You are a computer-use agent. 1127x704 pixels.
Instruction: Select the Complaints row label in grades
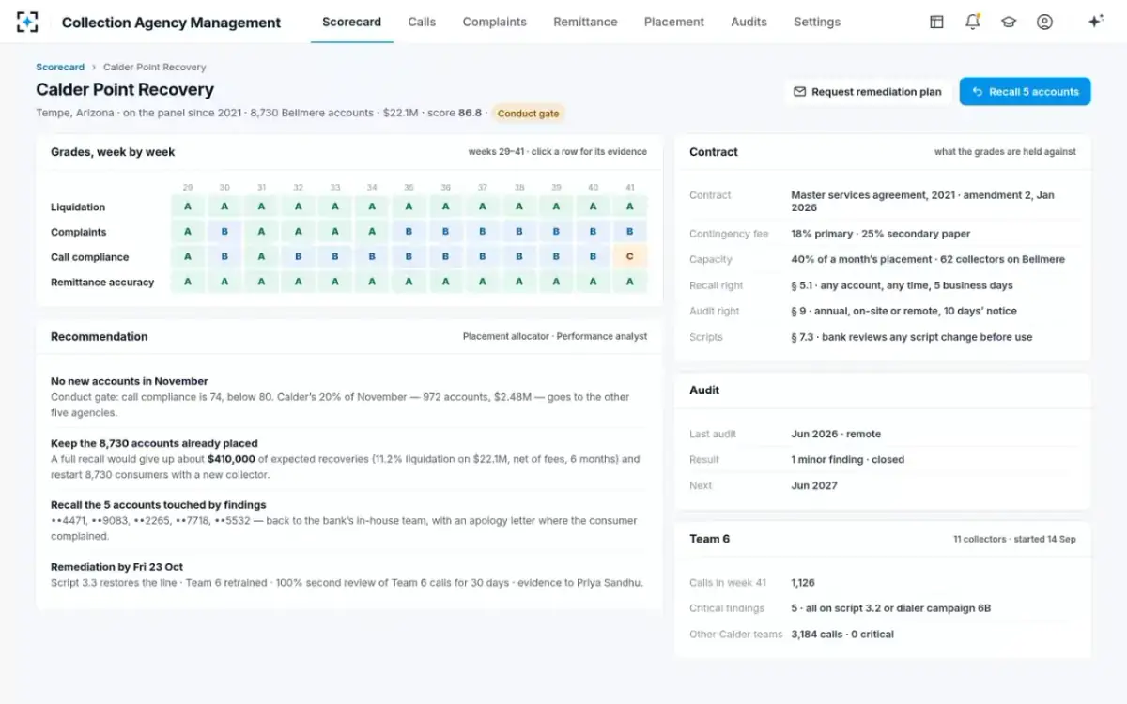pyautogui.click(x=78, y=232)
